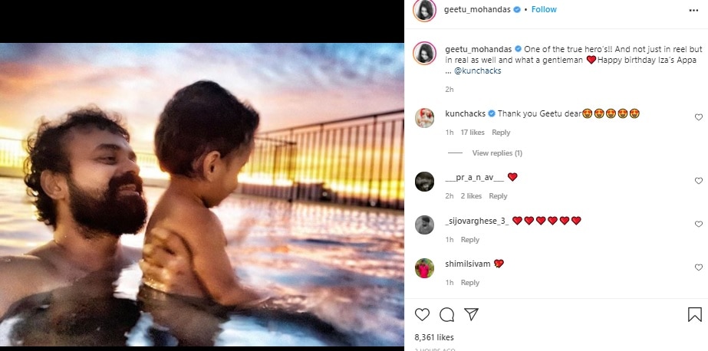This screenshot has width=708, height=351.
Task: Open kunchacks' avatar next to comment
Action: click(x=425, y=117)
